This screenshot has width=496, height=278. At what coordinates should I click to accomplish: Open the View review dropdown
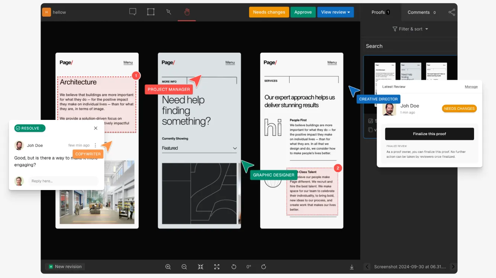[335, 12]
